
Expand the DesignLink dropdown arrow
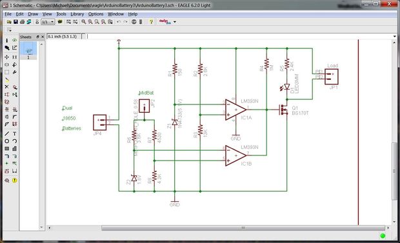click(175, 22)
